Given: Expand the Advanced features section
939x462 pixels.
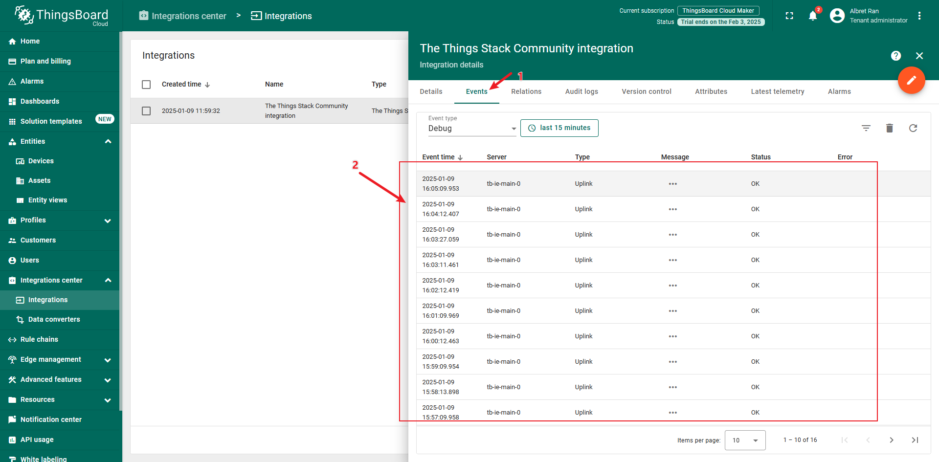Looking at the screenshot, I should point(108,380).
